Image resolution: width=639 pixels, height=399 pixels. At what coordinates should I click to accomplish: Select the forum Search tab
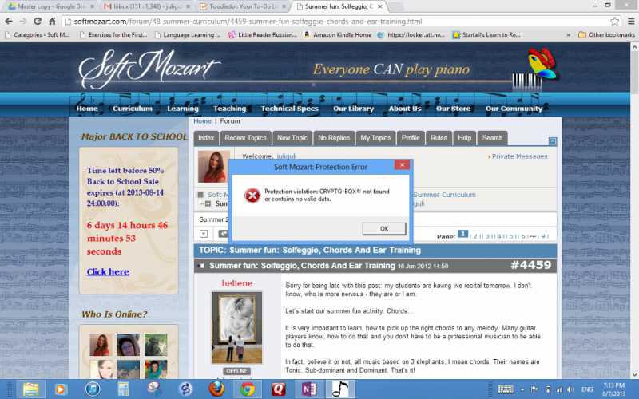coord(492,138)
